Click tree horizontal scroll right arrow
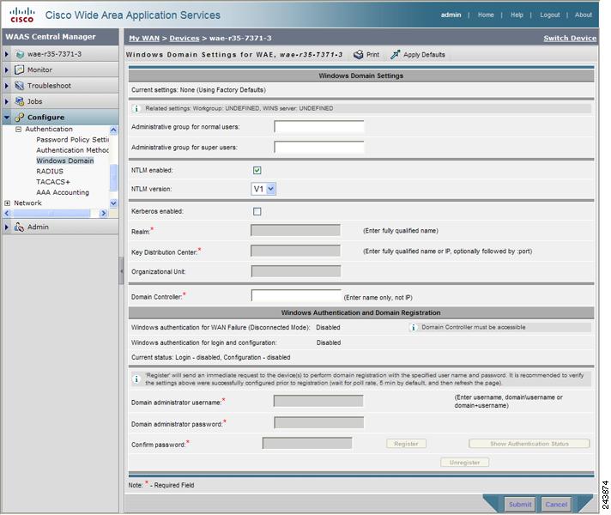 coord(103,213)
